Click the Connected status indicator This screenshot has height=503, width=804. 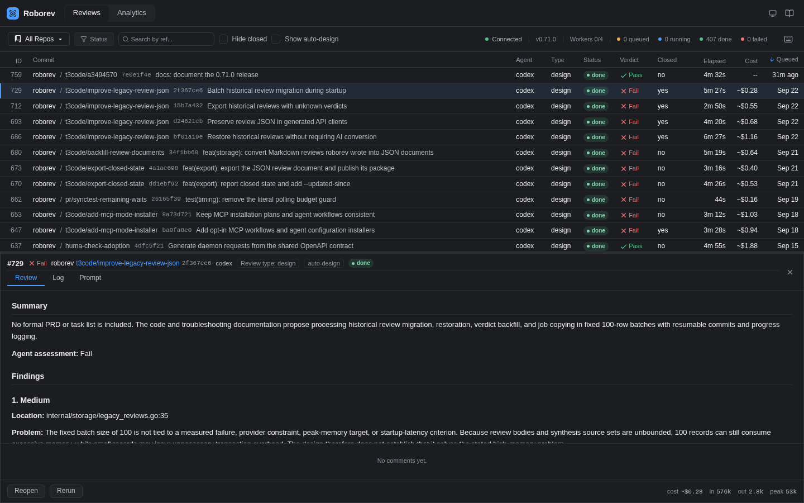(x=504, y=39)
